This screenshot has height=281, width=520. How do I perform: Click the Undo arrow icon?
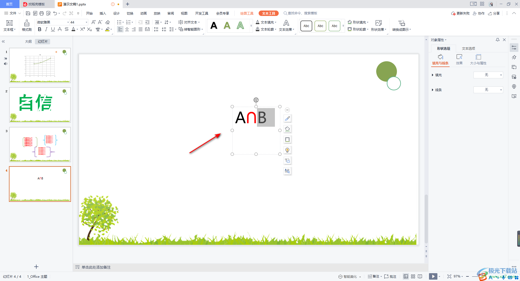point(55,13)
